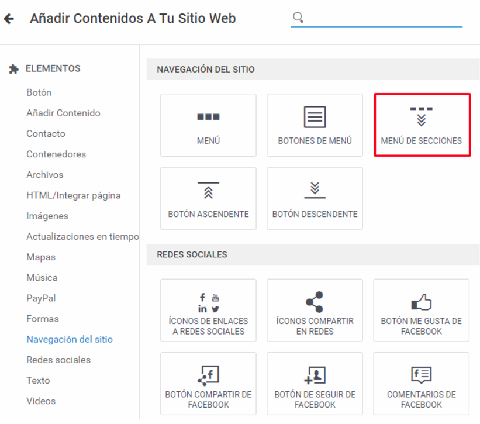Select the Menú element tile
The image size is (480, 424).
(x=208, y=125)
